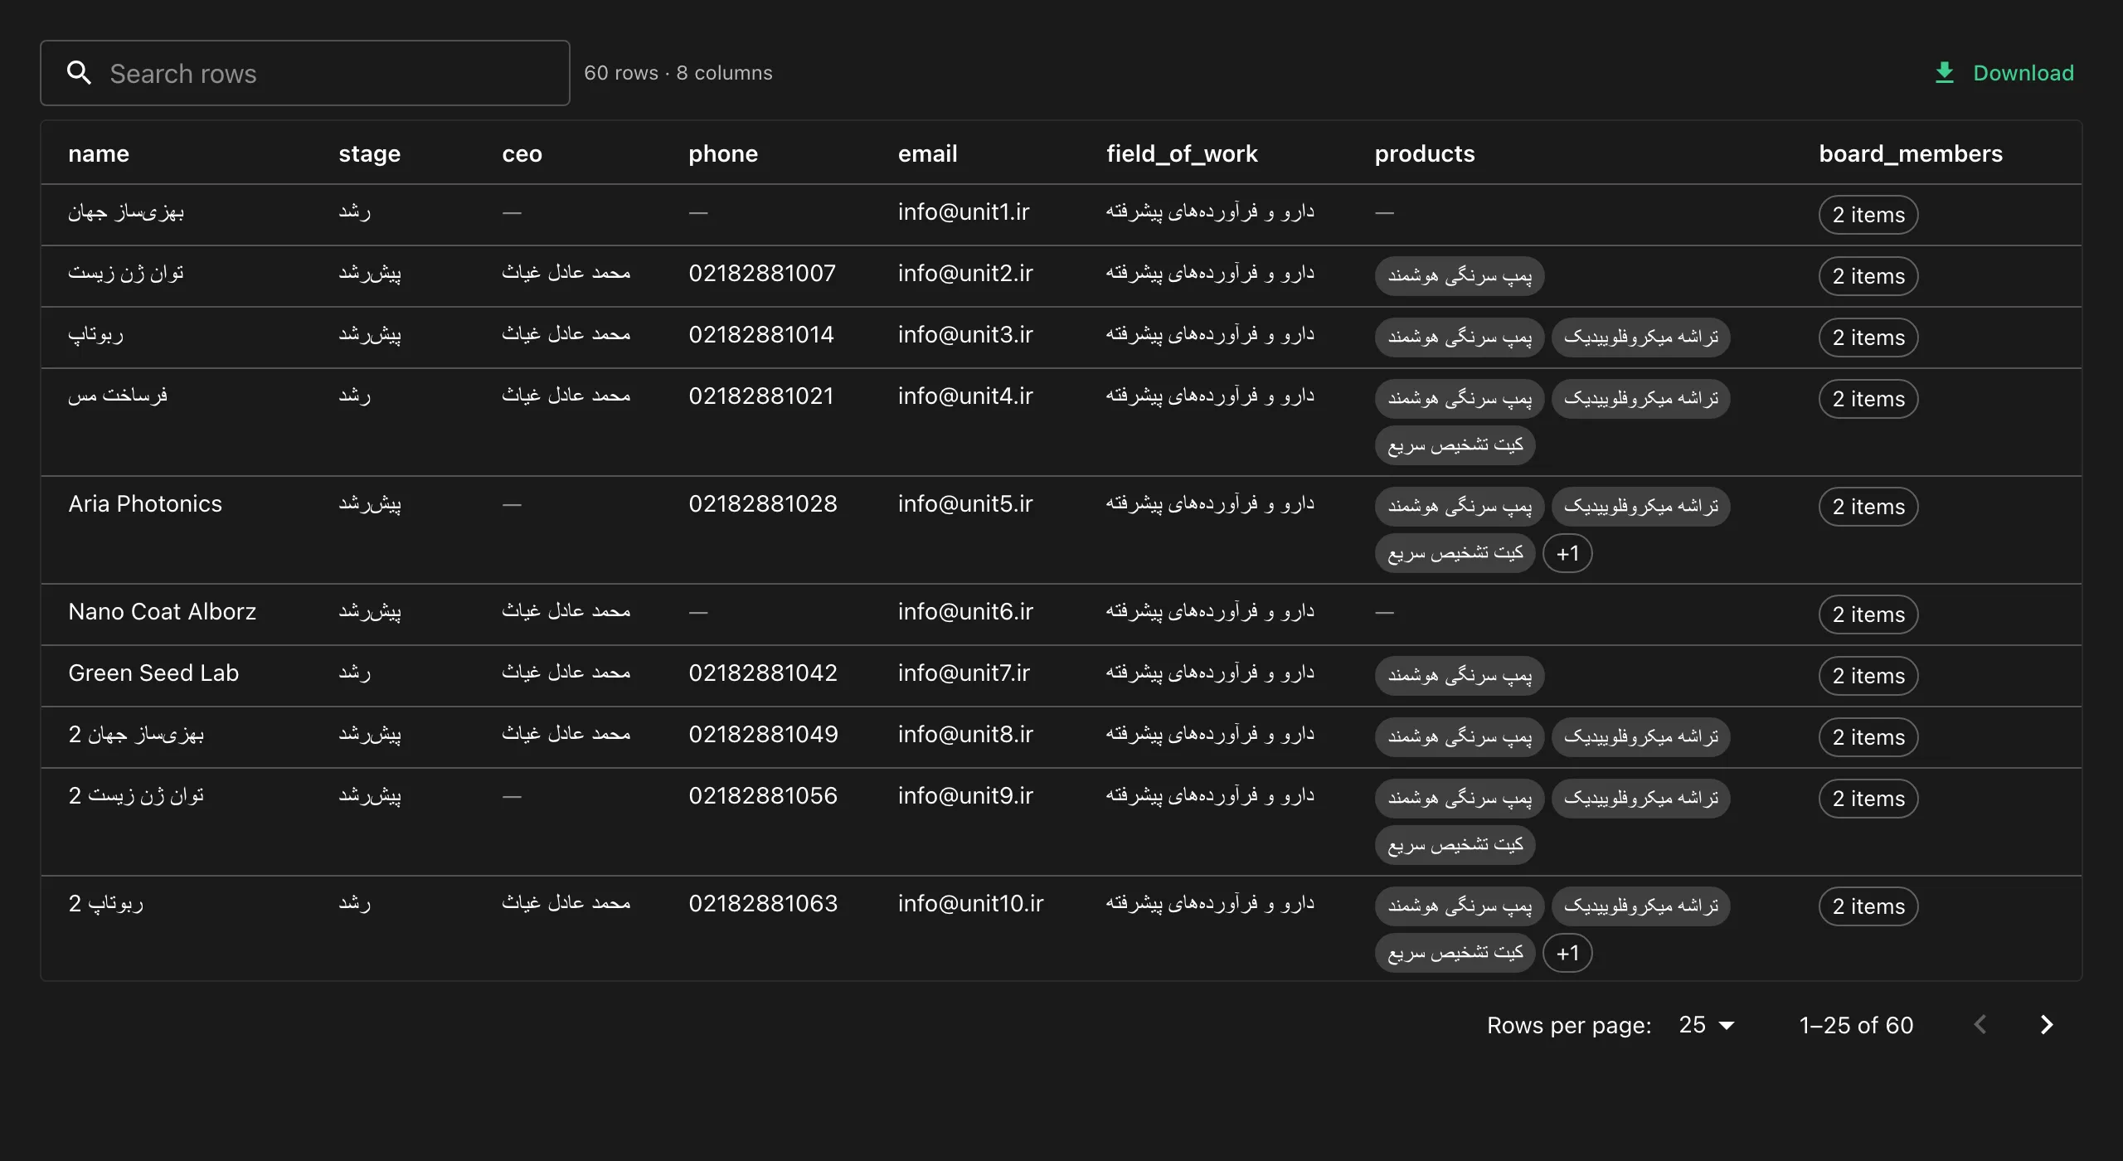Open 2 items badge for Nano Coat Alborz row
2123x1161 pixels.
[x=1868, y=615]
